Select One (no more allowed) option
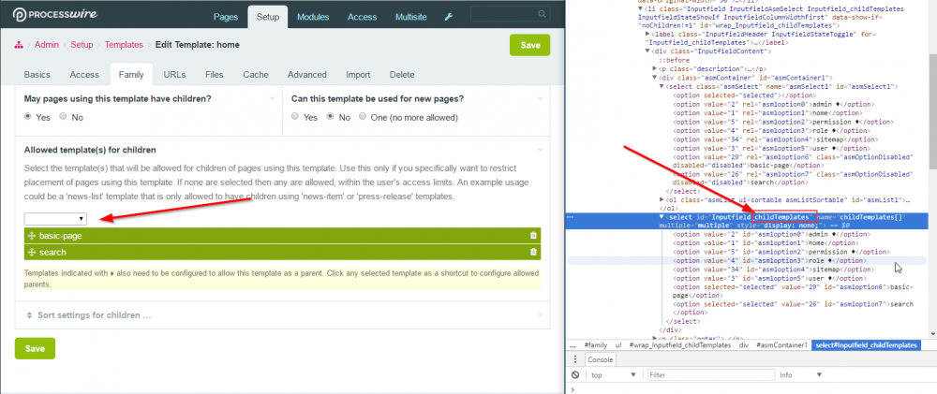The width and height of the screenshot is (937, 394). point(363,117)
